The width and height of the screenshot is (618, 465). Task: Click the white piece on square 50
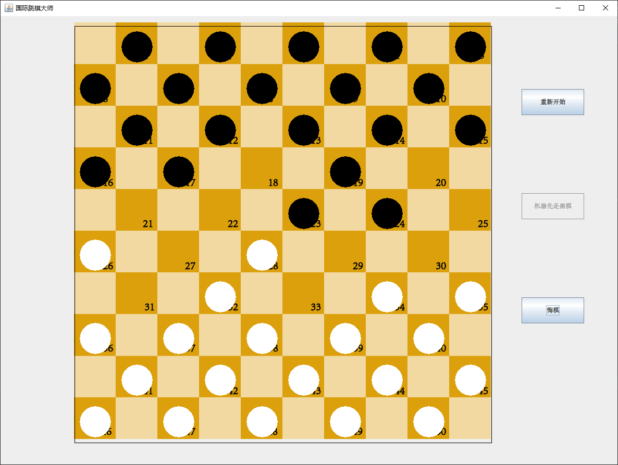429,422
